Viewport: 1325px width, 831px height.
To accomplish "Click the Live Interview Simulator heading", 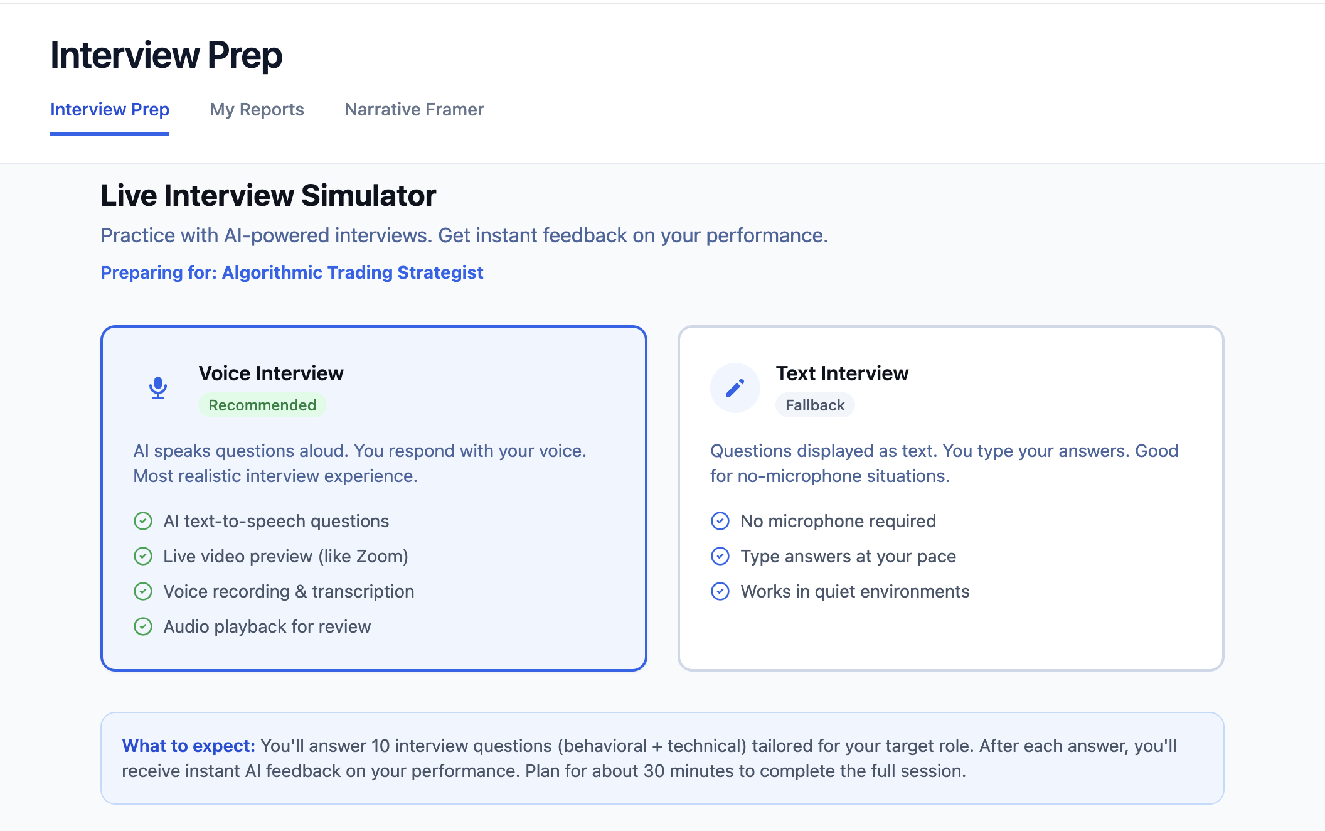I will click(x=269, y=195).
